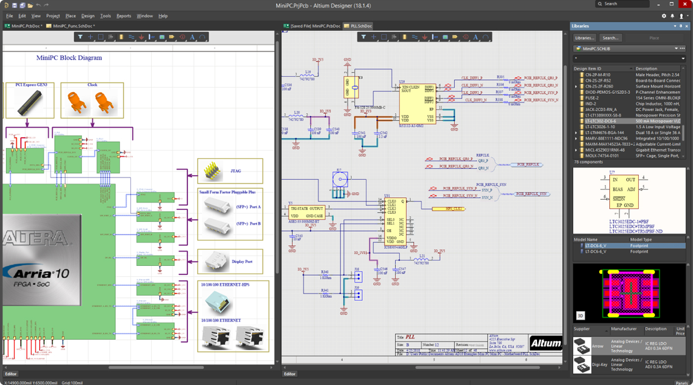Select Sheet Symbol tool in MiniPC_Func Active Bar
The image size is (693, 385).
click(161, 37)
